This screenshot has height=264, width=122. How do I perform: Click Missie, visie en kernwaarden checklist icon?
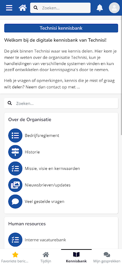point(15,169)
